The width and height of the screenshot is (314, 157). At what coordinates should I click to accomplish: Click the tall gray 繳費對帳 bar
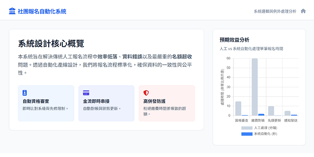[254, 87]
